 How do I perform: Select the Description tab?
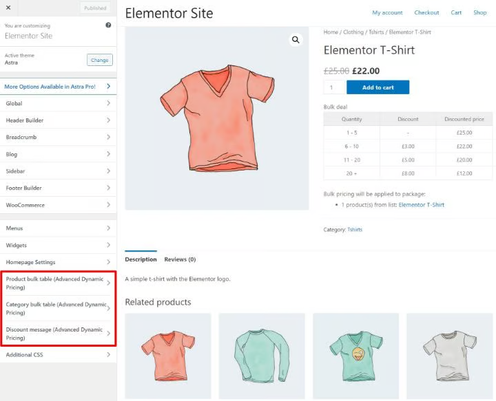click(141, 259)
